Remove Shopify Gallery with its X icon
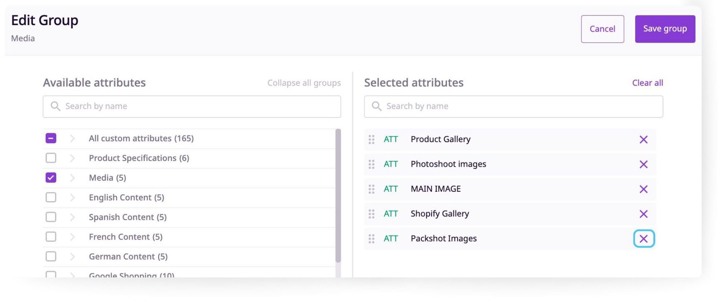The width and height of the screenshot is (718, 297). pos(643,214)
